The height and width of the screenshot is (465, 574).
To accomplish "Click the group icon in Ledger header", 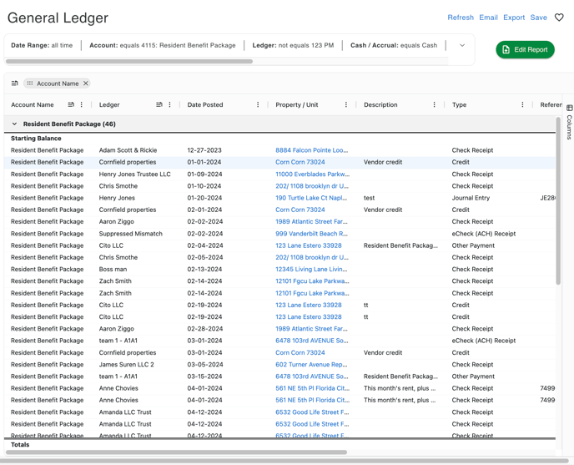I will (159, 105).
